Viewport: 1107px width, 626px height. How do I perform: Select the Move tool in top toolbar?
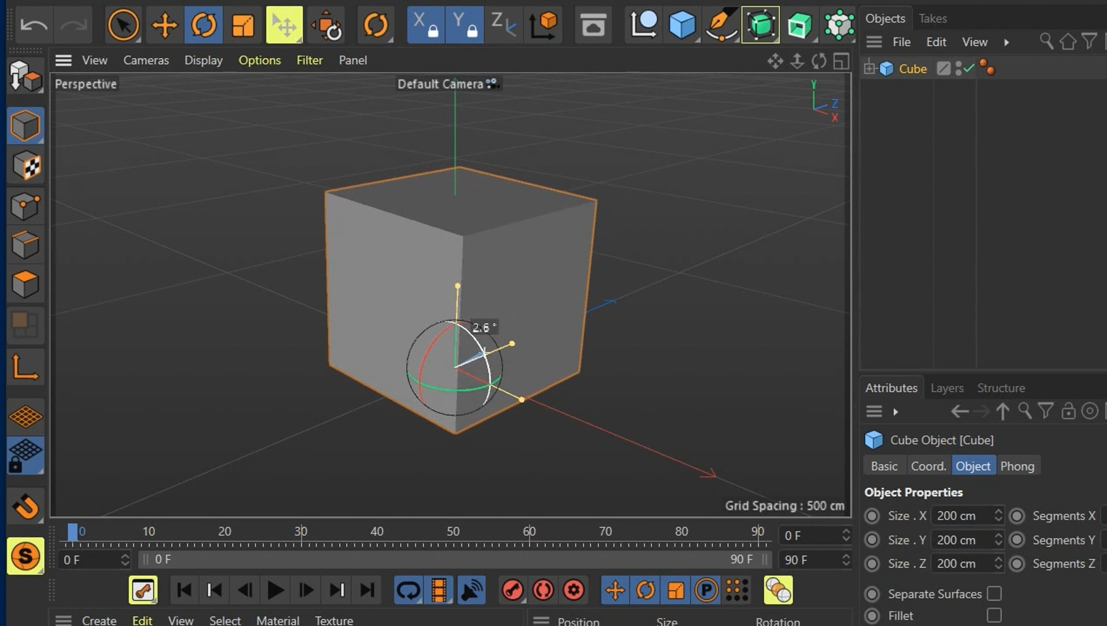coord(164,25)
